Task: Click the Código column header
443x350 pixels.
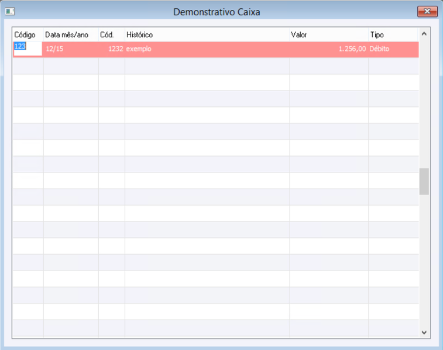Action: [28, 34]
